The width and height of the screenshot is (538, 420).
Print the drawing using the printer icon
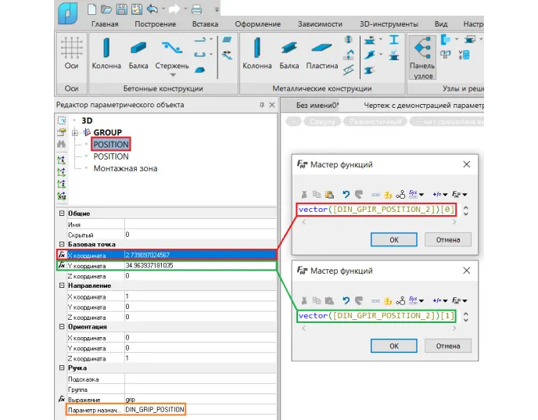[196, 9]
